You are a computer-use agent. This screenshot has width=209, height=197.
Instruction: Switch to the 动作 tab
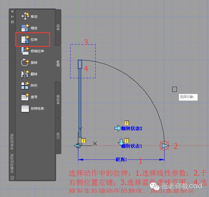coord(58,63)
